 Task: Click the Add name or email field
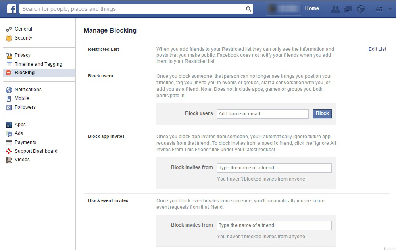pyautogui.click(x=263, y=114)
